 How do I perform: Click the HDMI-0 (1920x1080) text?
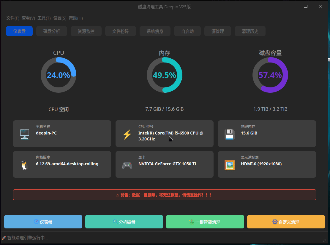click(x=261, y=164)
